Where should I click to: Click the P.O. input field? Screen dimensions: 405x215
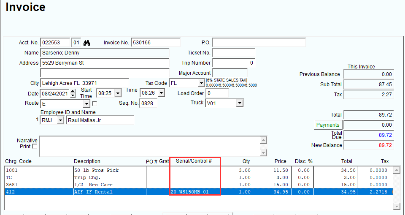pyautogui.click(x=259, y=43)
